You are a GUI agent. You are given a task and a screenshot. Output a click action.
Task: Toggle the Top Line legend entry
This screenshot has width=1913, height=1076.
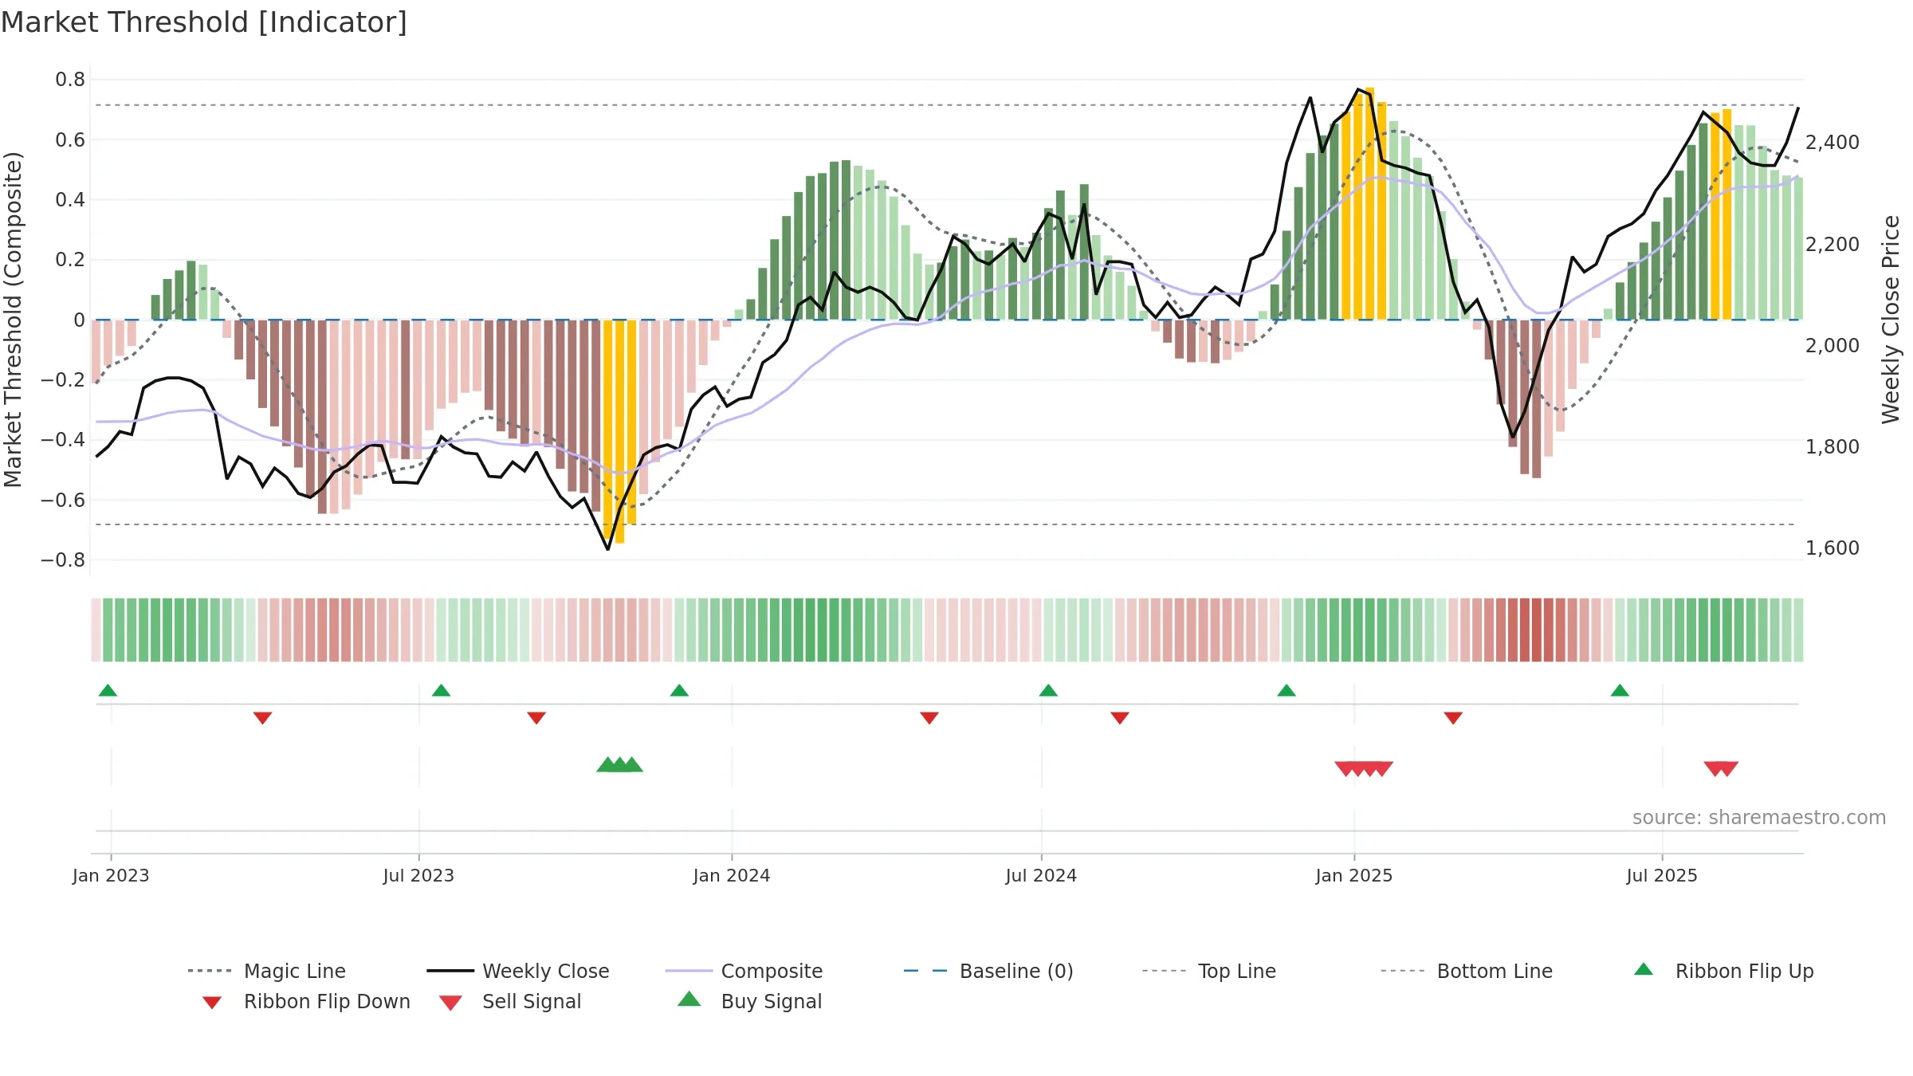click(x=1209, y=971)
